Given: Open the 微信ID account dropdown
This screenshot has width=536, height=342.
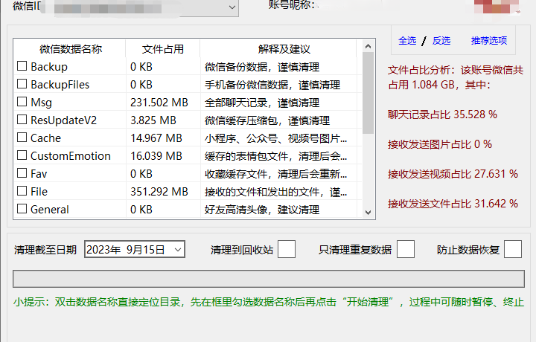Looking at the screenshot, I should [232, 7].
